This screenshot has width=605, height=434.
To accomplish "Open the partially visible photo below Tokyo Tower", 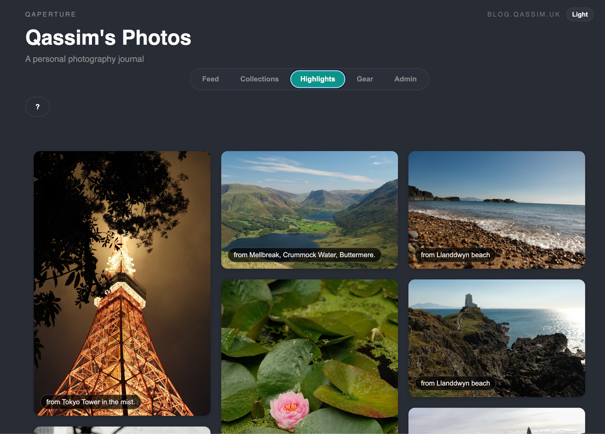I will pyautogui.click(x=122, y=430).
